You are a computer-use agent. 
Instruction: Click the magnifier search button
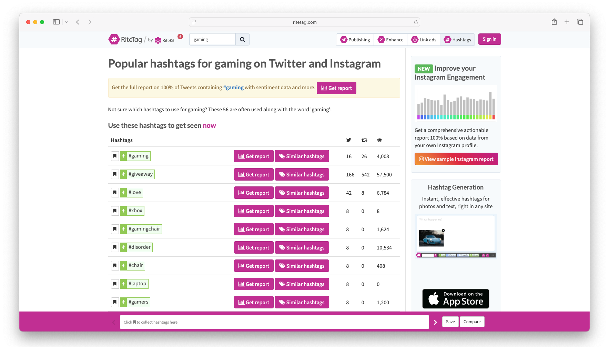[242, 39]
